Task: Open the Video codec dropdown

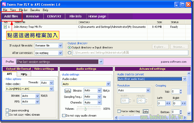Action: pyautogui.click(x=51, y=89)
